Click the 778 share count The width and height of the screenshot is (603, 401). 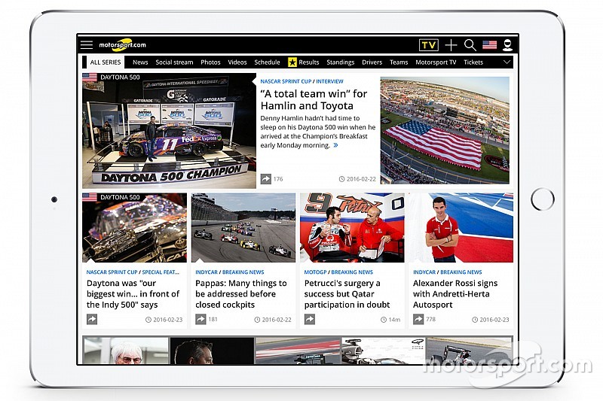(430, 319)
